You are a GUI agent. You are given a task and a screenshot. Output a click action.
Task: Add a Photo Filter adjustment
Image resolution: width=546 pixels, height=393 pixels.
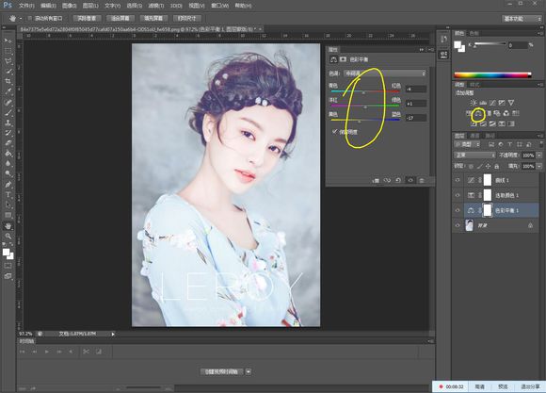click(x=498, y=113)
